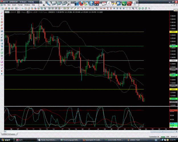The height and width of the screenshot is (142, 178).
Task: Click the yellow 1.02010 price level label
Action: tap(173, 89)
